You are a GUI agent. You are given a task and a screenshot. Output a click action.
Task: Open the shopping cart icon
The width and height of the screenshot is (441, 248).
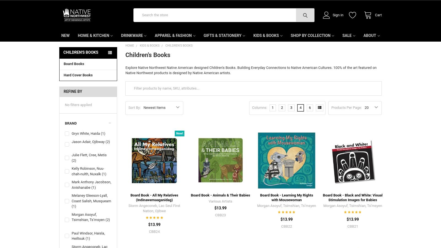[x=368, y=15]
